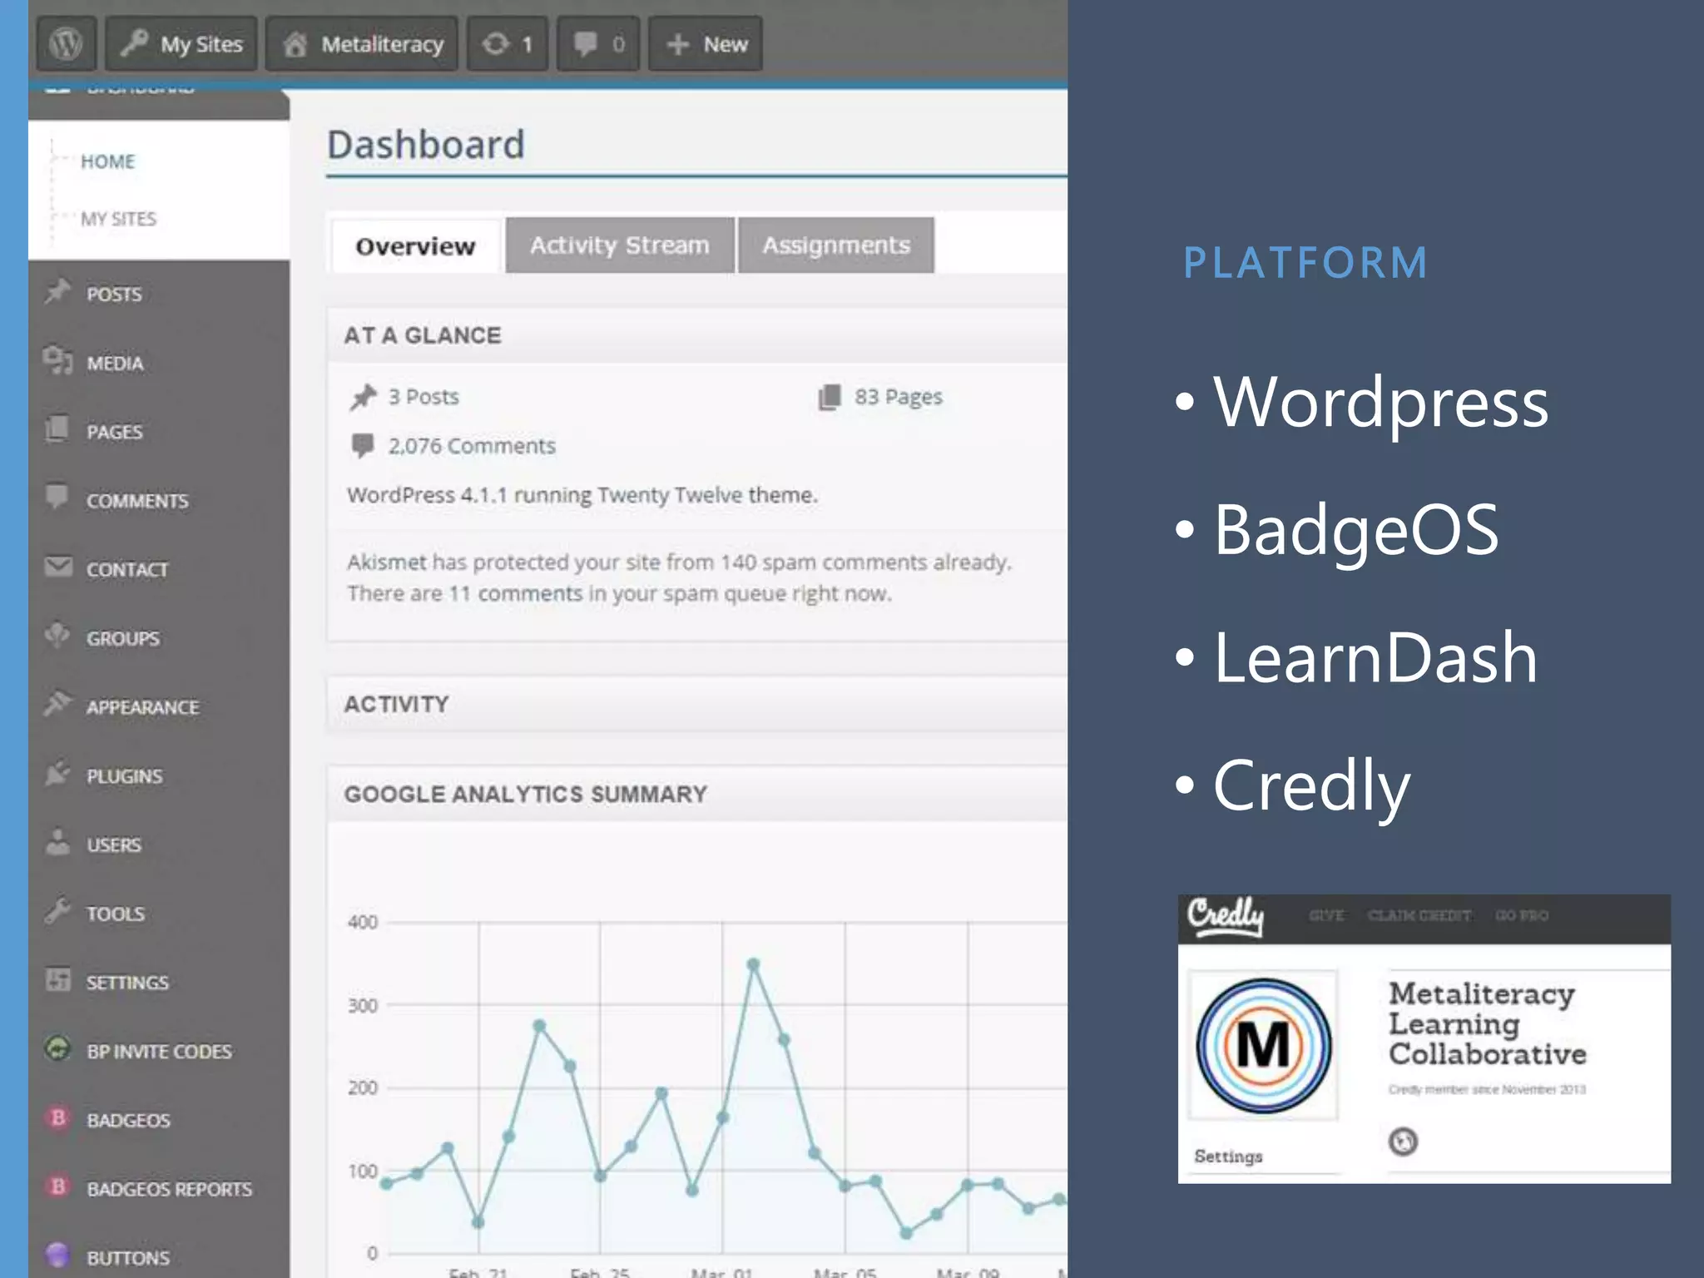Viewport: 1704px width, 1278px height.
Task: Click the At a Glance widget header
Action: [x=697, y=335]
